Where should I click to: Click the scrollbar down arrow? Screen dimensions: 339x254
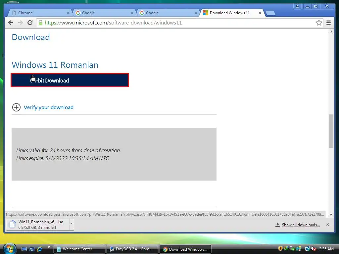(x=331, y=214)
